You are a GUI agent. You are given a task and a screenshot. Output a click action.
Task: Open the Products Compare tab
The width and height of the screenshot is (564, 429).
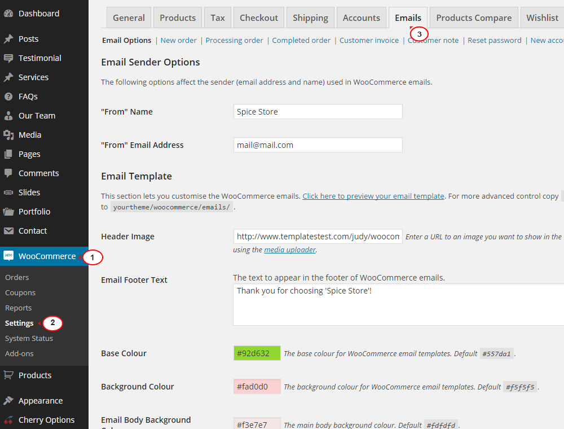click(473, 17)
